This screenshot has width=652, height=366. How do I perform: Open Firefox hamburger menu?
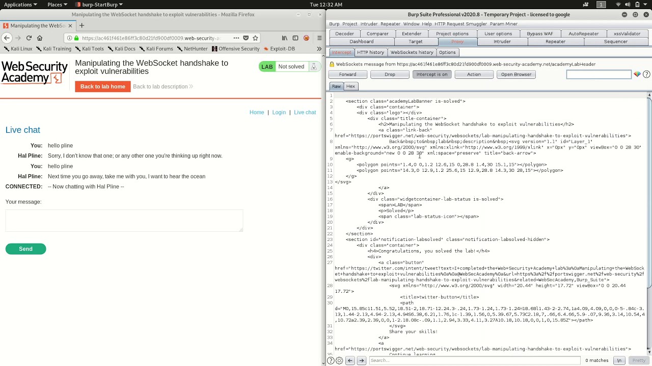pos(319,38)
